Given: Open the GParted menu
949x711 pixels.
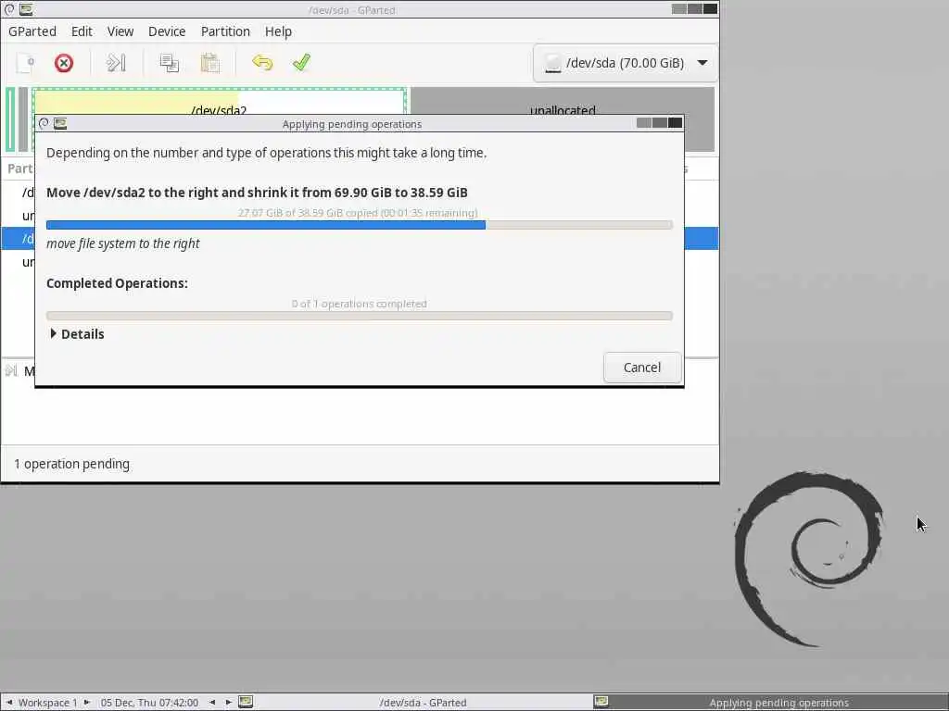Looking at the screenshot, I should 32,31.
